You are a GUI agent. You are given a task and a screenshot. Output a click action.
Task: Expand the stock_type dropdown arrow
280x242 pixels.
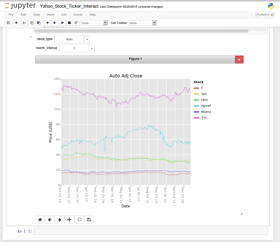(87, 39)
